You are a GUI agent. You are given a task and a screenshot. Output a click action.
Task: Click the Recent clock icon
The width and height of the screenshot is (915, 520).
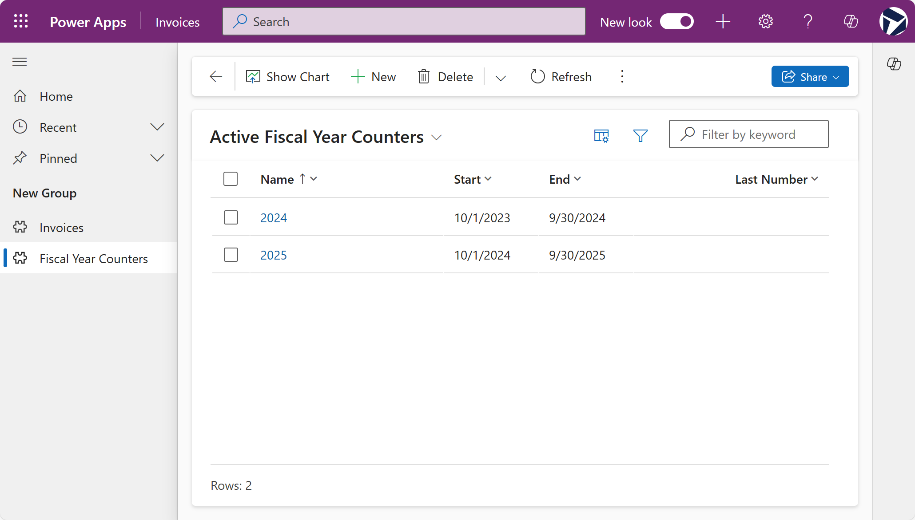(x=20, y=127)
